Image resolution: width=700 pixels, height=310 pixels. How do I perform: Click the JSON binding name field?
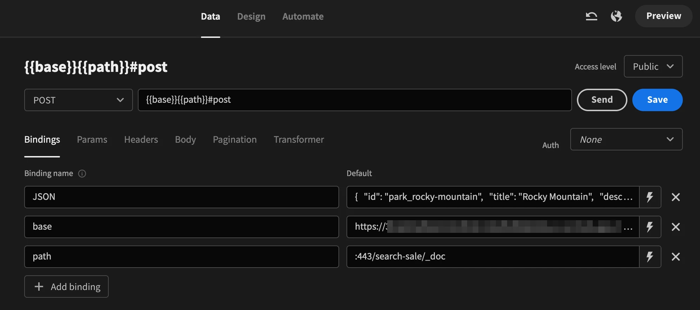(x=181, y=197)
